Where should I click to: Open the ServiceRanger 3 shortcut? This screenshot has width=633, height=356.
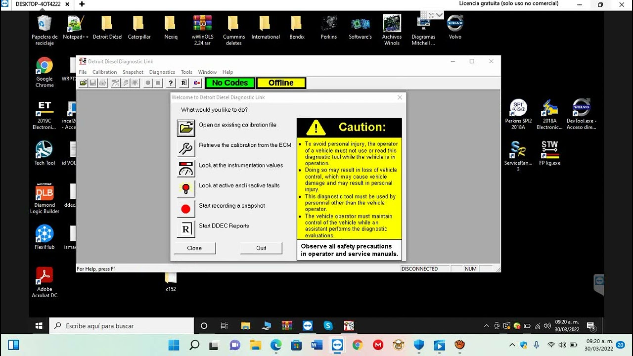[x=518, y=156]
